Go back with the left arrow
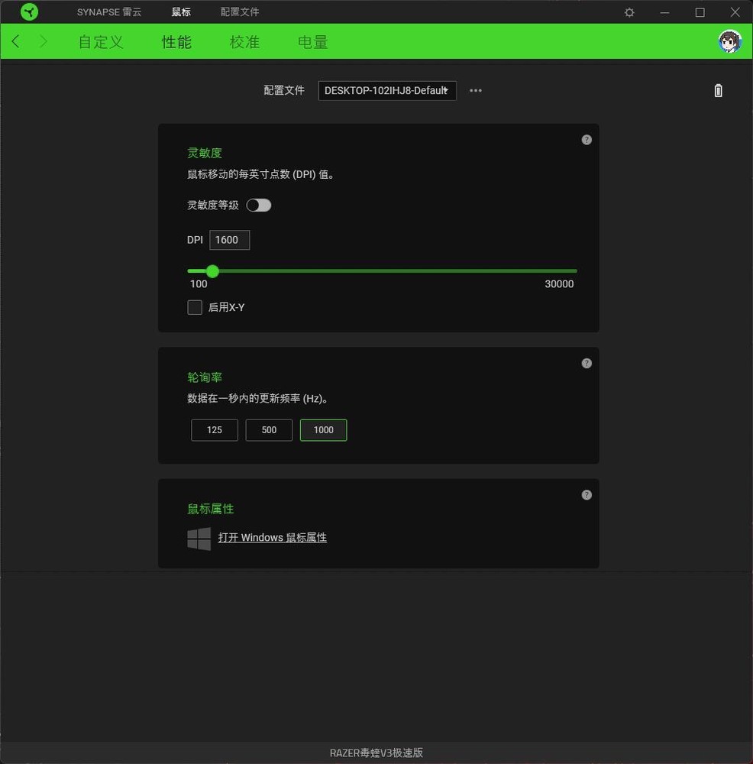 point(15,41)
